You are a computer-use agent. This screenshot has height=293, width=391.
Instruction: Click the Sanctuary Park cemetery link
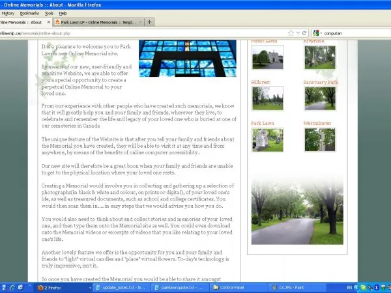click(x=321, y=83)
